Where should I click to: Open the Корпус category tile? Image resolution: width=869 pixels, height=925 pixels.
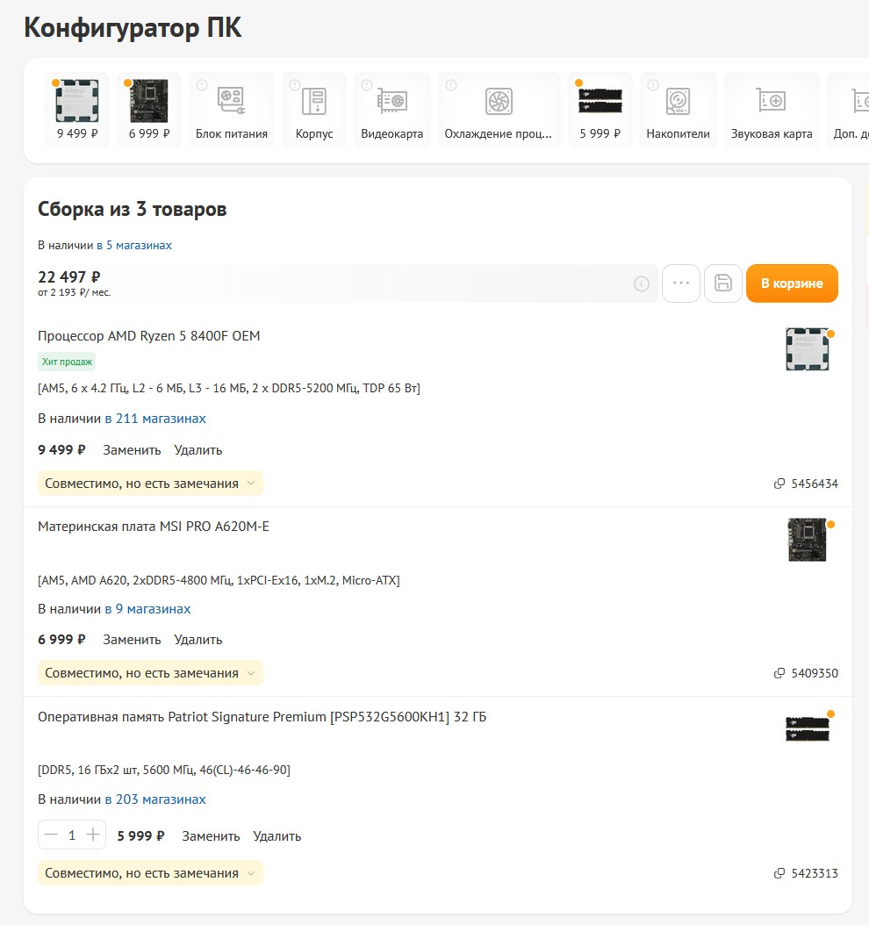tap(314, 111)
